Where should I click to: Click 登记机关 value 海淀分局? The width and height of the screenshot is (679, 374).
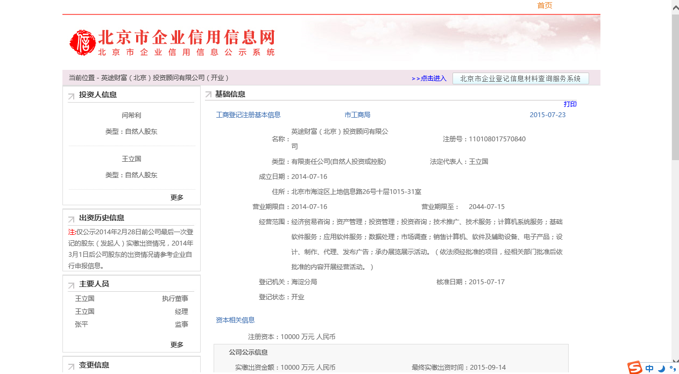304,282
